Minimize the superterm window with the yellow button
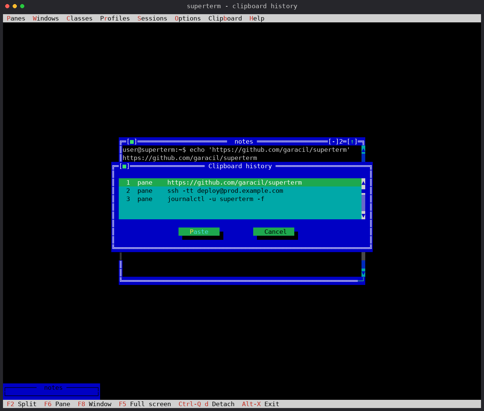Viewport: 484px width, 411px height. pos(15,6)
